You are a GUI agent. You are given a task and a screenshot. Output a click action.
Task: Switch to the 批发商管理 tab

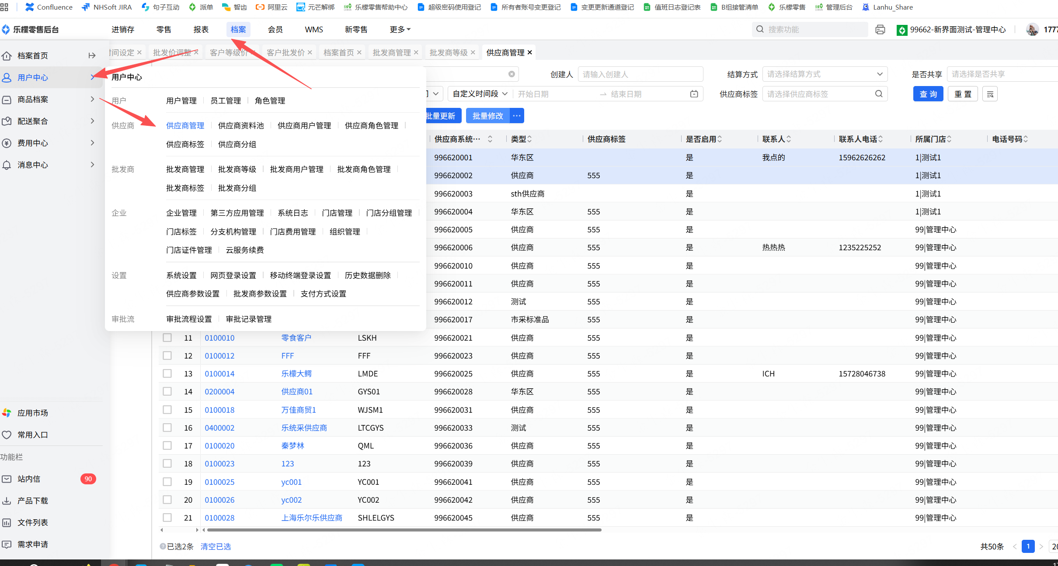coord(391,52)
